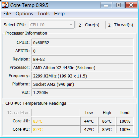Screen dimensions: 139x138
Task: Click the Platform field Socket AM2
Action: coord(83,84)
